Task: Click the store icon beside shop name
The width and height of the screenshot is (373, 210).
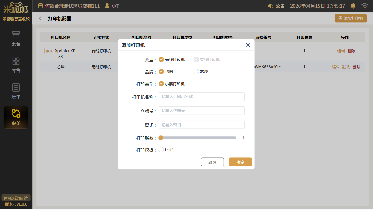Action: coord(41,6)
